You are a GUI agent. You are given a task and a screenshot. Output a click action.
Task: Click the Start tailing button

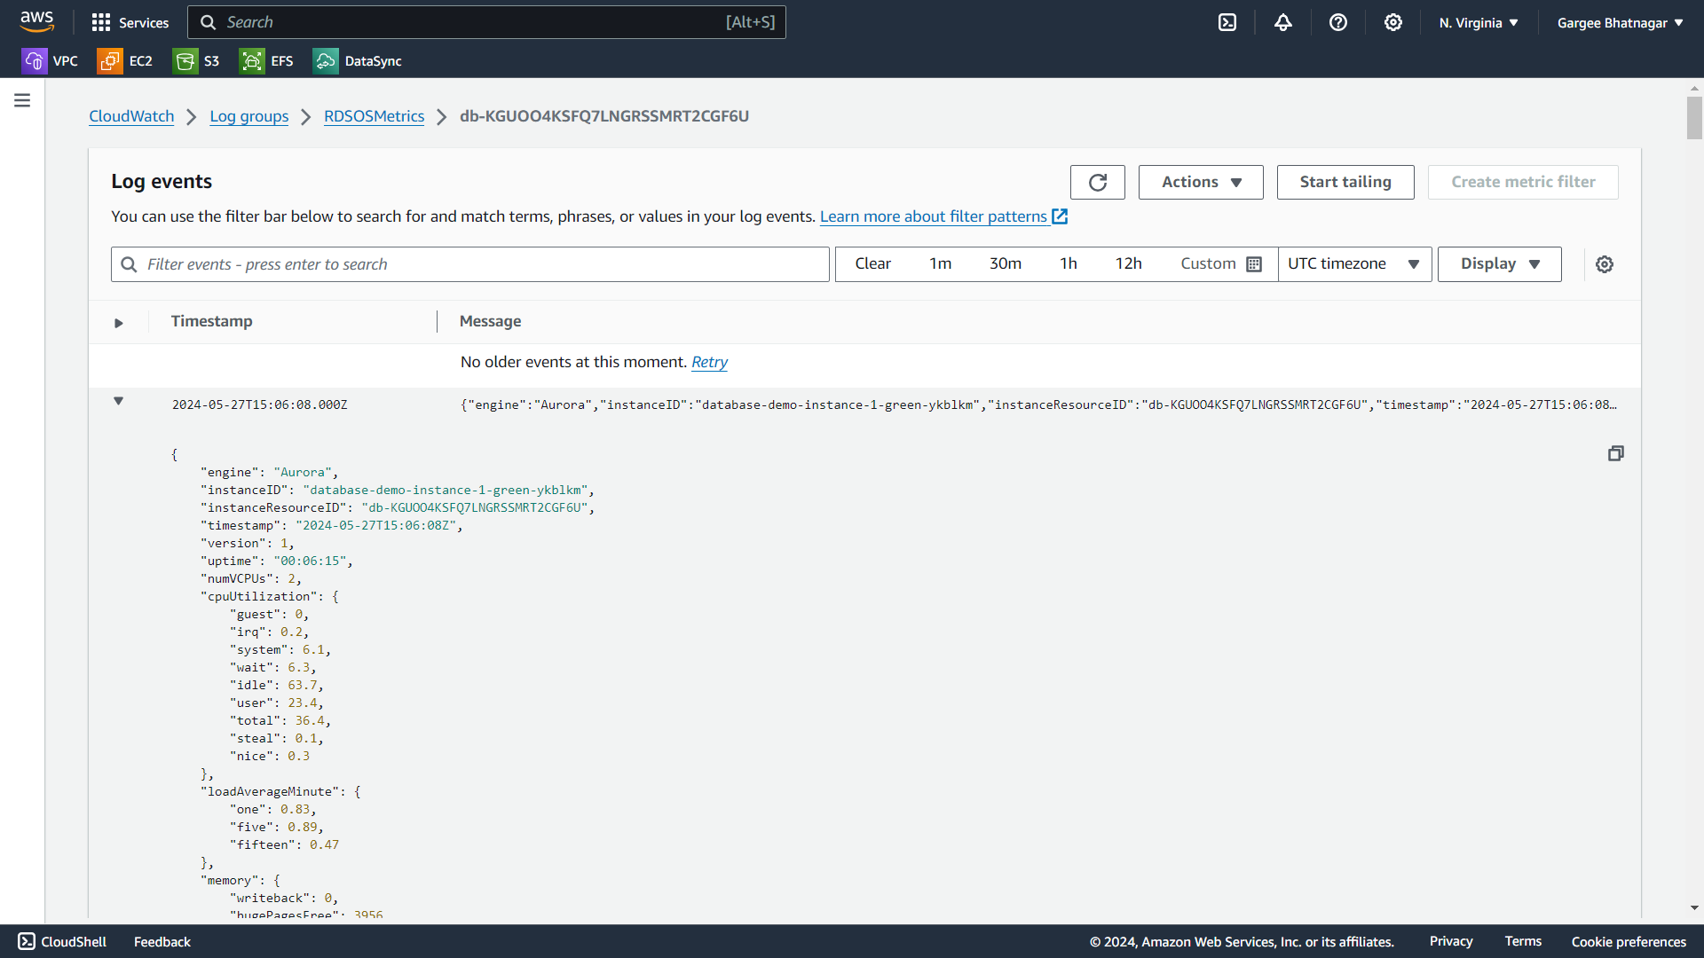click(x=1345, y=183)
